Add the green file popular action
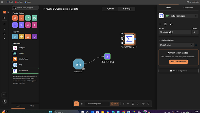The image size is (200, 113). click(28, 18)
